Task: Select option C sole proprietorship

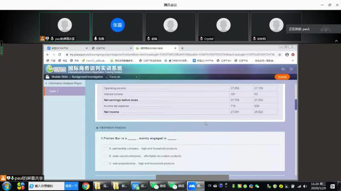Action: 106,163
